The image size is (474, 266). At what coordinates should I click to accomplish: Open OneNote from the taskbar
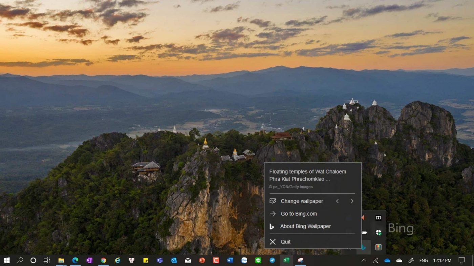point(89,260)
